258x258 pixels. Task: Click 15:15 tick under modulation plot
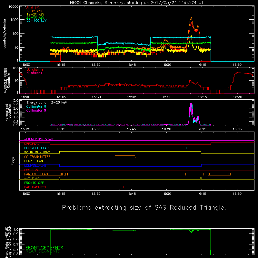coord(61,129)
